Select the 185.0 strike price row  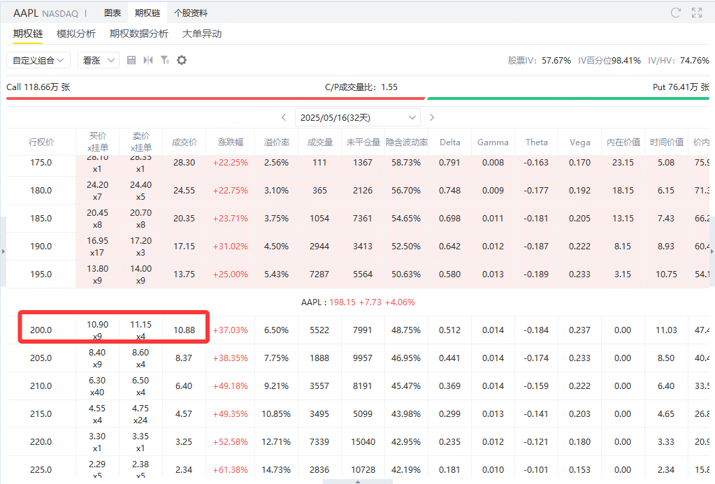(358, 219)
